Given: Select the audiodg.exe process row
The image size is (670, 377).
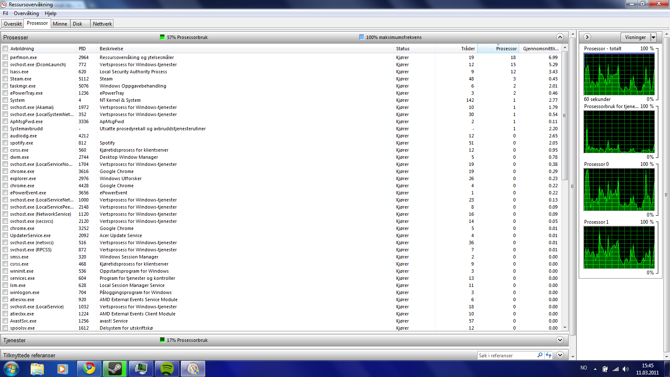Looking at the screenshot, I should pyautogui.click(x=281, y=136).
